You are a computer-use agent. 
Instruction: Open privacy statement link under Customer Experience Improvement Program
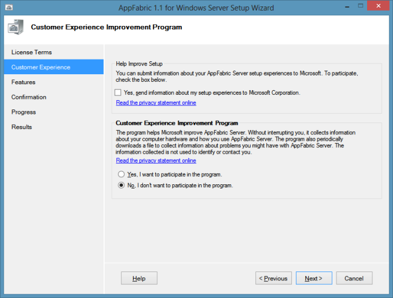[156, 161]
